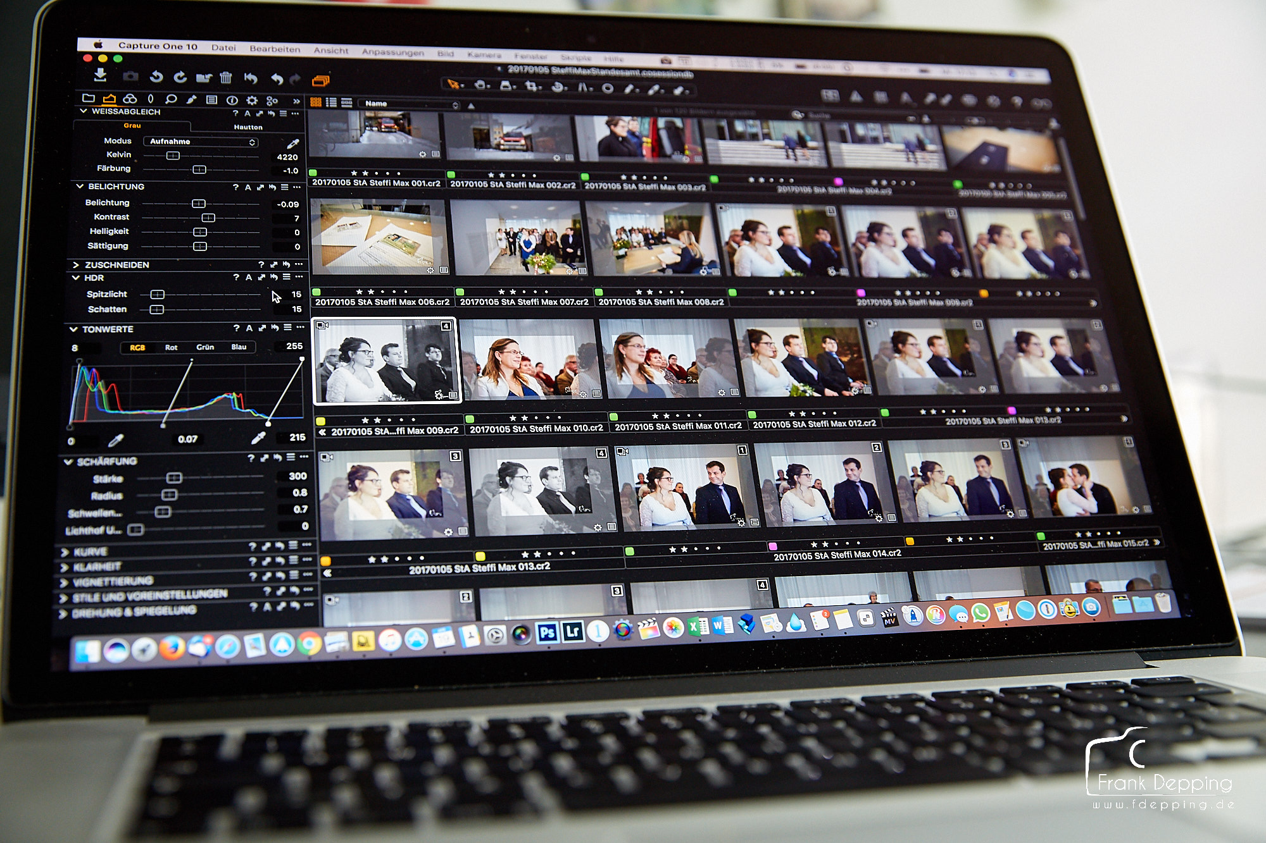1266x843 pixels.
Task: Select the Pan hand cursor tool
Action: [x=481, y=85]
